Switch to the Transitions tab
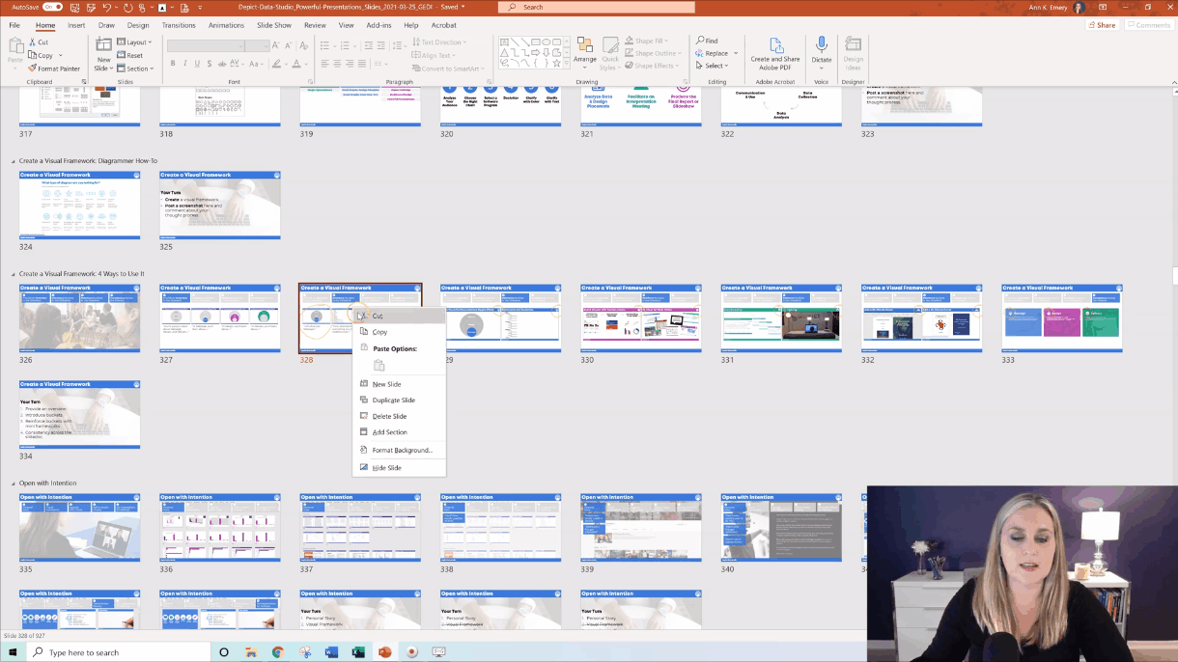This screenshot has height=662, width=1178. (179, 25)
